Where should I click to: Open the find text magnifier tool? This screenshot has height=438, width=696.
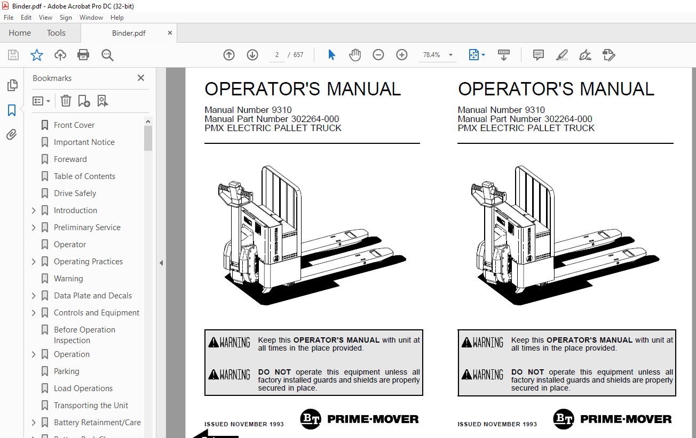click(107, 55)
